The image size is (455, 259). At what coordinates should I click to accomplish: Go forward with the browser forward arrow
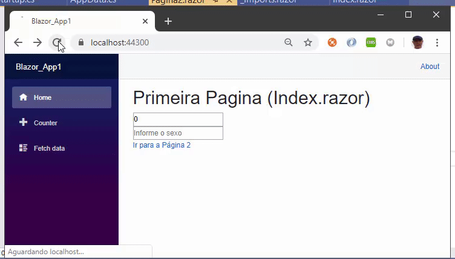pos(38,42)
